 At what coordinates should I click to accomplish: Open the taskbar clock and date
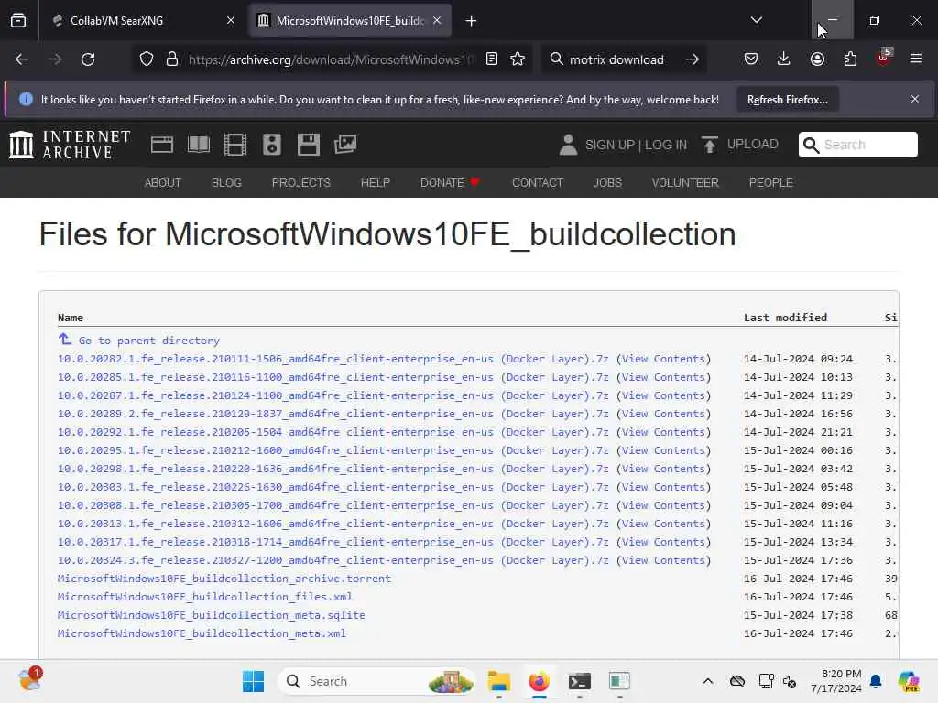point(835,681)
